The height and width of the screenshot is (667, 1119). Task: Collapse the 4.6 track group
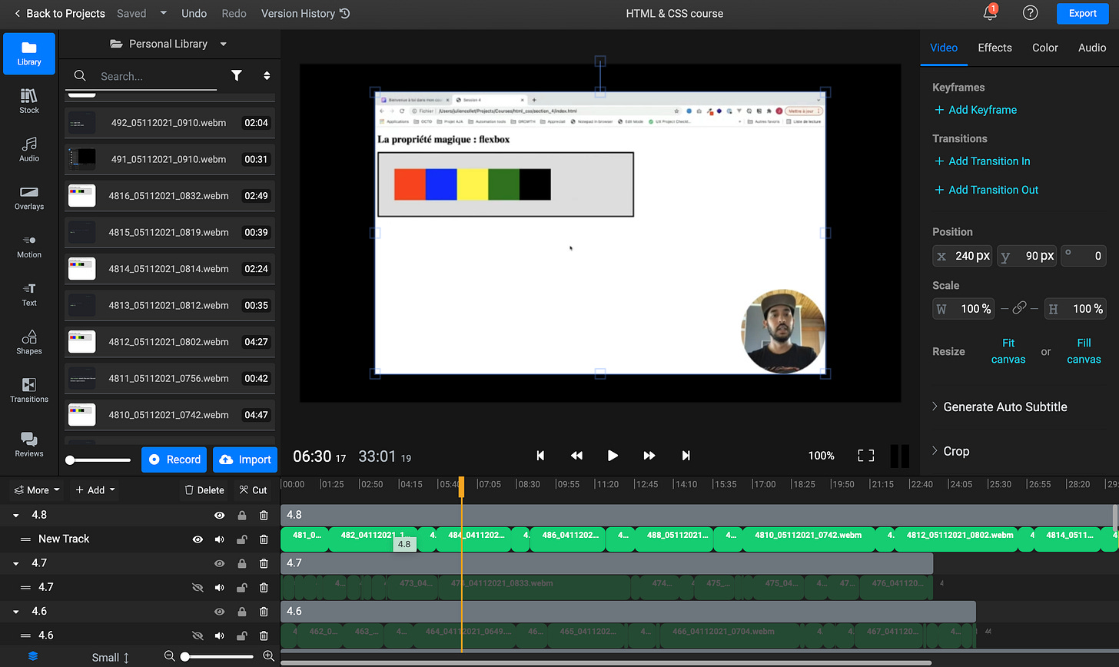(x=16, y=612)
